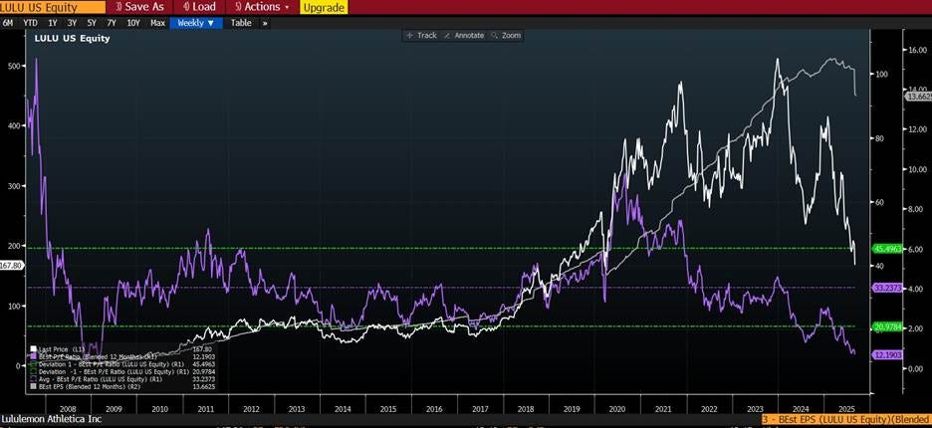Click the Load button
The width and height of the screenshot is (932, 428).
(200, 7)
